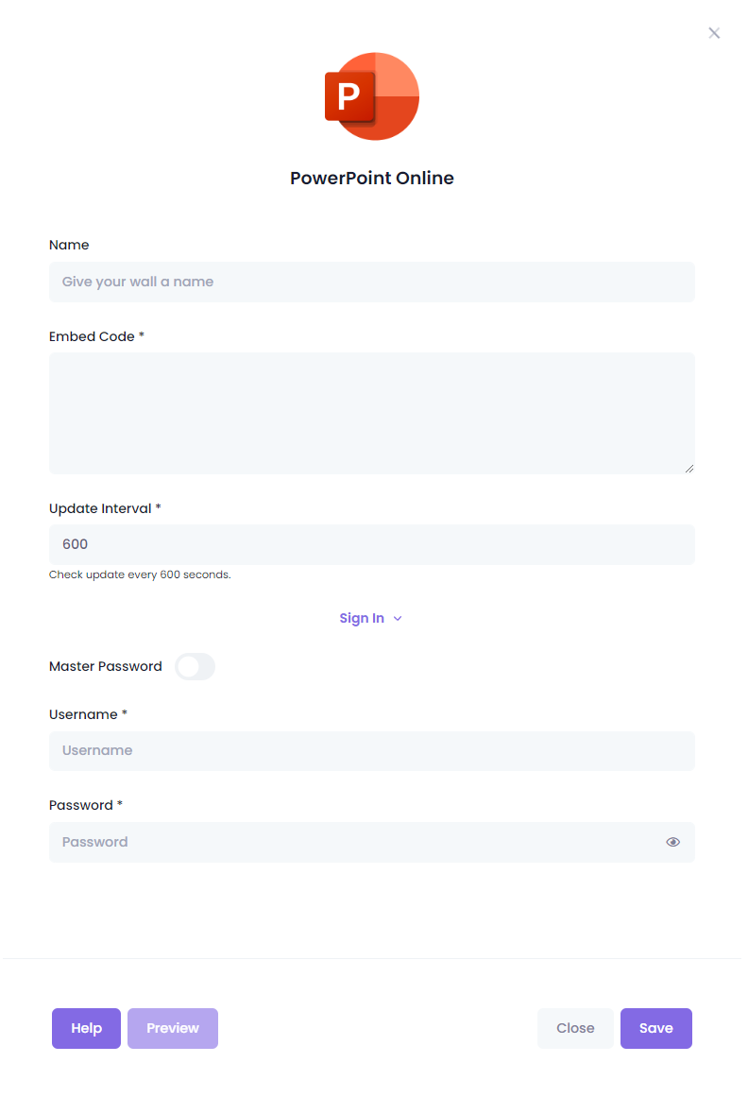
Task: Click the Preview button
Action: (173, 1028)
